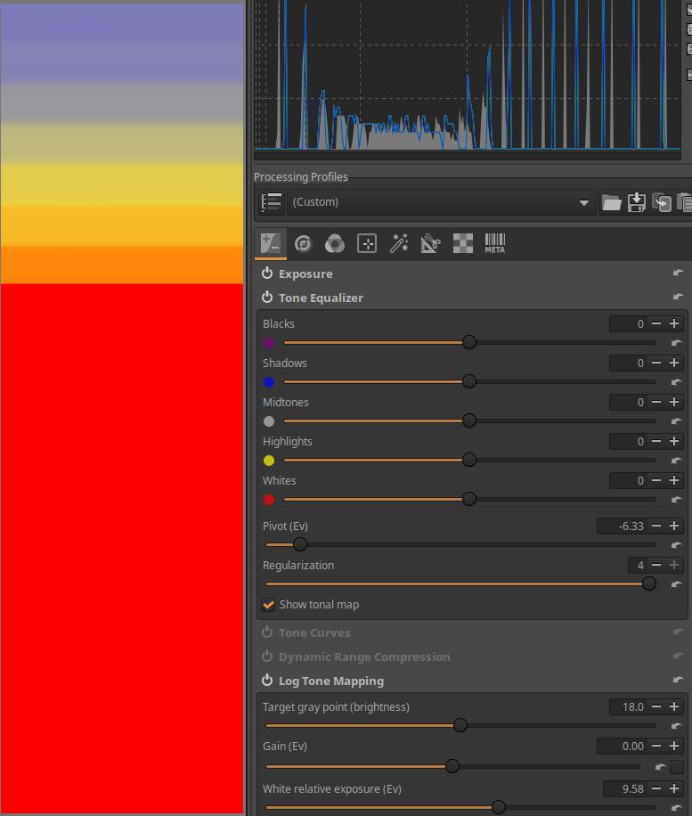The image size is (692, 816).
Task: Open the Raw tab with checkerboard icon
Action: tap(462, 243)
